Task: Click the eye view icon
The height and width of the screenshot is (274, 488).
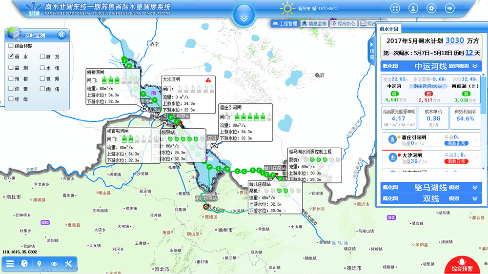Action: [54, 264]
